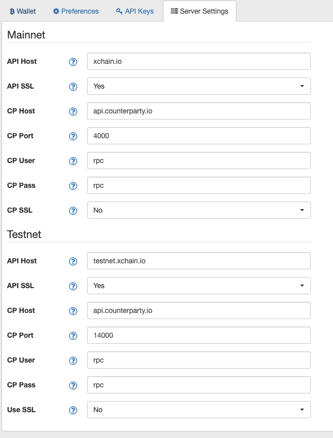
Task: Go to the API Keys tab
Action: 135,11
